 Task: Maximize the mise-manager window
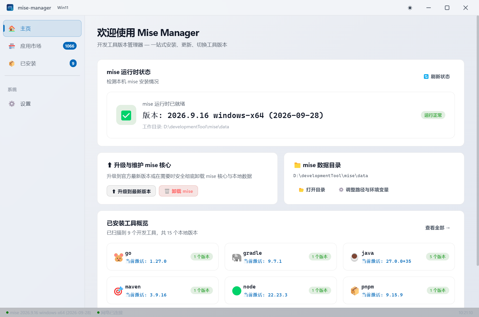(x=447, y=8)
